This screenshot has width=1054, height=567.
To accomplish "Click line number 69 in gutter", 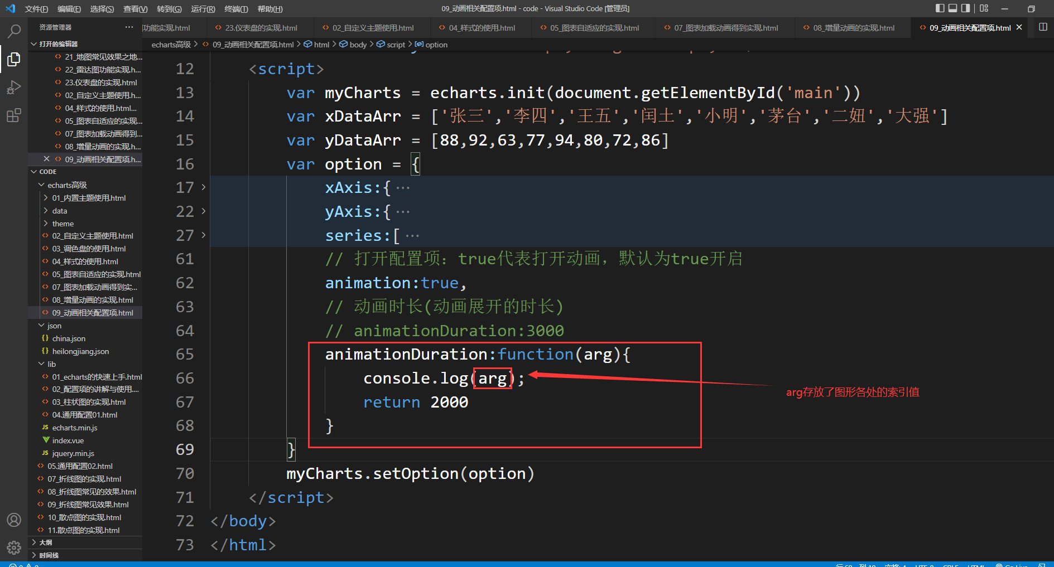I will coord(185,449).
